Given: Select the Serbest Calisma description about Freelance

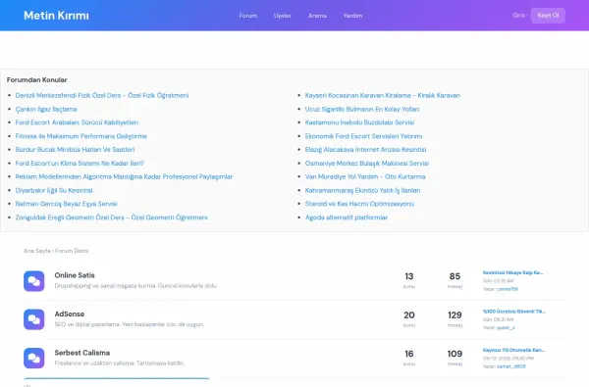Looking at the screenshot, I should pos(120,363).
